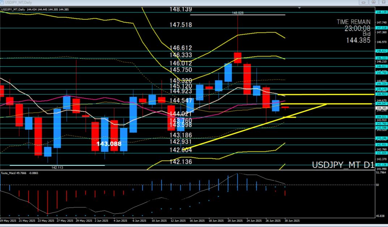Click the gray chart shift triangle marker

(x=299, y=7)
